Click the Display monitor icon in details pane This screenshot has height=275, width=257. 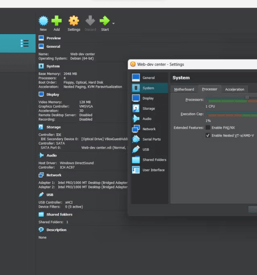41,94
